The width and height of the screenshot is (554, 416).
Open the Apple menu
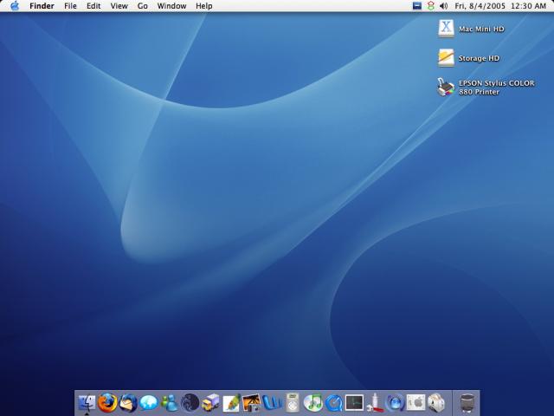point(15,6)
